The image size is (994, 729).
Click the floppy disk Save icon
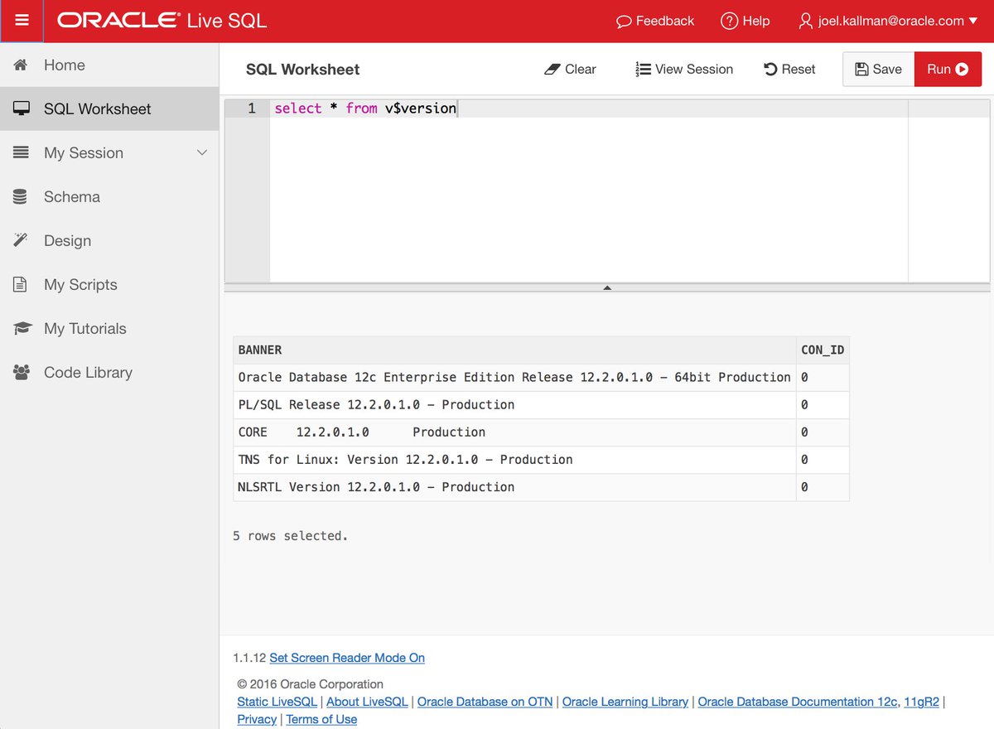[x=862, y=70]
